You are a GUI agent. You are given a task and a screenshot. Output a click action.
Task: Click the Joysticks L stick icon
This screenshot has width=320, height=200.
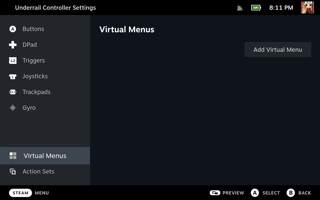[12, 76]
